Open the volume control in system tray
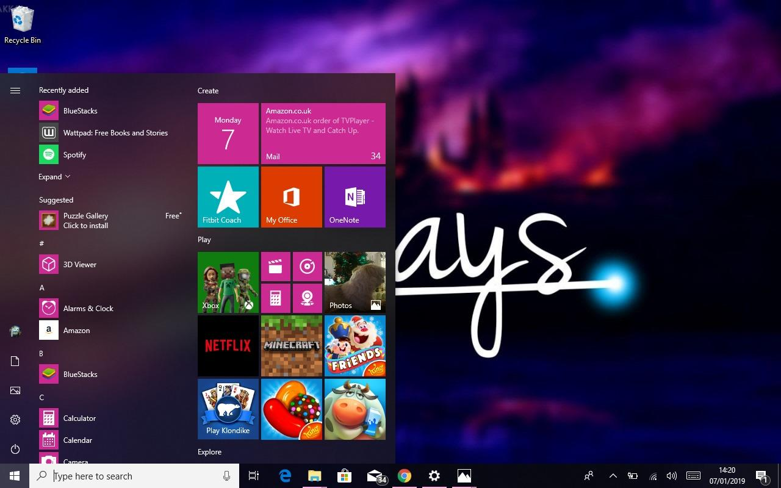 [x=672, y=476]
